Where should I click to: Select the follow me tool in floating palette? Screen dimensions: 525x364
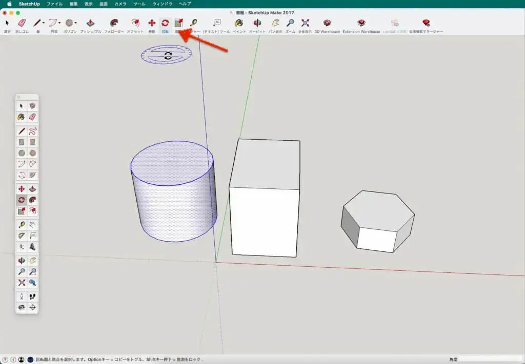click(32, 200)
